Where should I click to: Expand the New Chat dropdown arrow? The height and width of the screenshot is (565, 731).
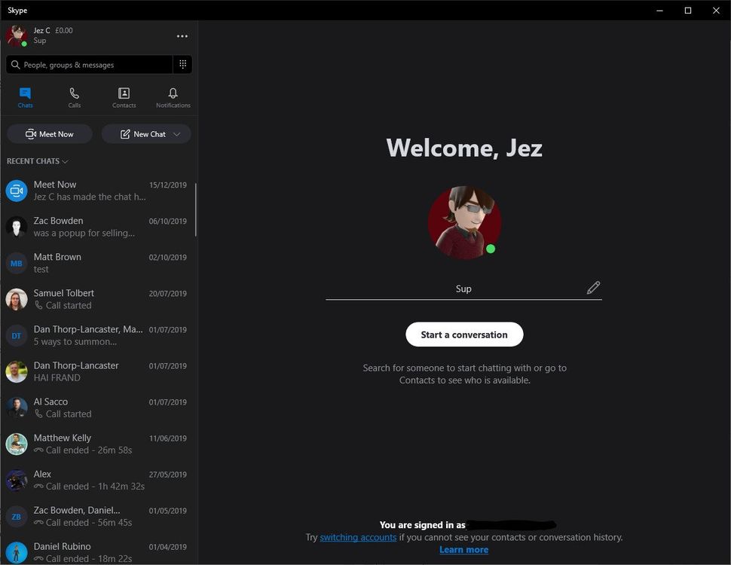tap(176, 133)
